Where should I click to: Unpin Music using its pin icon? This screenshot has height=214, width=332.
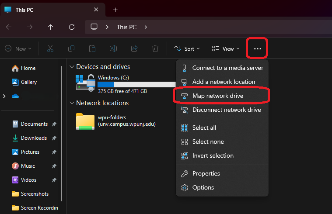click(54, 166)
